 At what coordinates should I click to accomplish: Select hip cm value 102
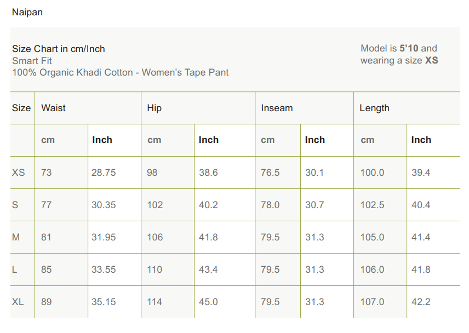(155, 205)
